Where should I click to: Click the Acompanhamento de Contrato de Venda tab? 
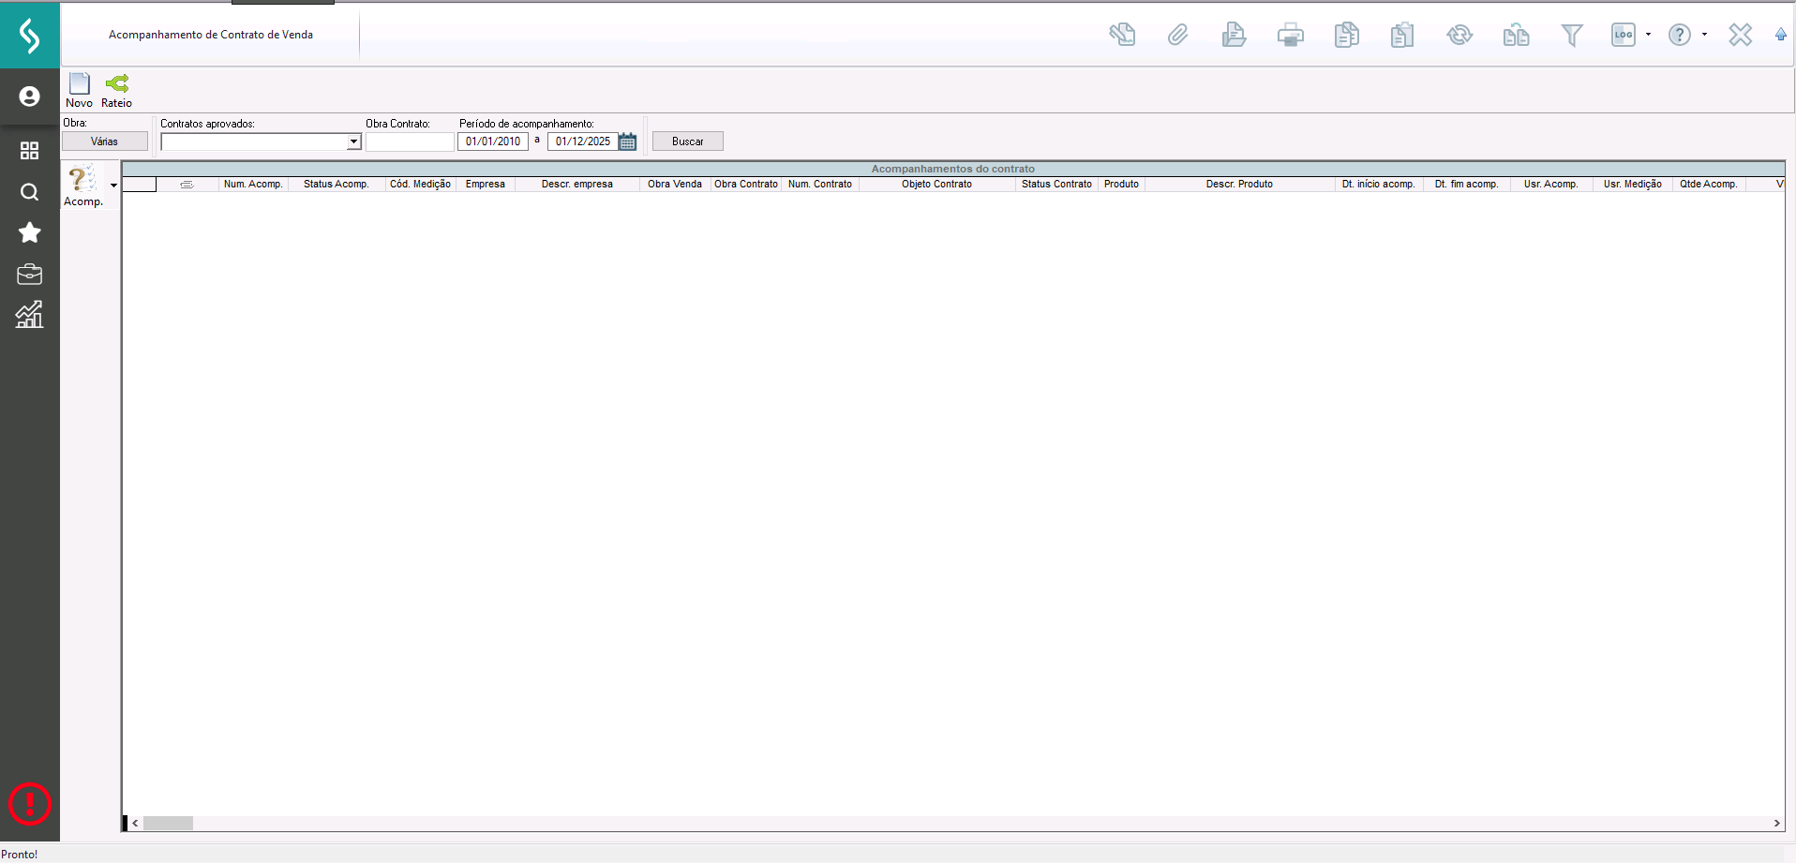tap(211, 35)
